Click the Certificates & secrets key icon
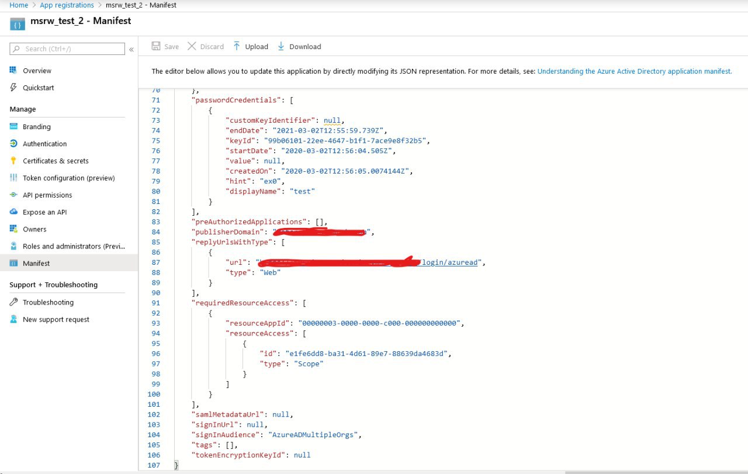748x474 pixels. (x=13, y=161)
